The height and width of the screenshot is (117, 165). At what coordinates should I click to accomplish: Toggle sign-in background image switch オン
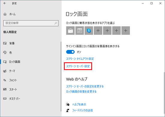pos(70,52)
